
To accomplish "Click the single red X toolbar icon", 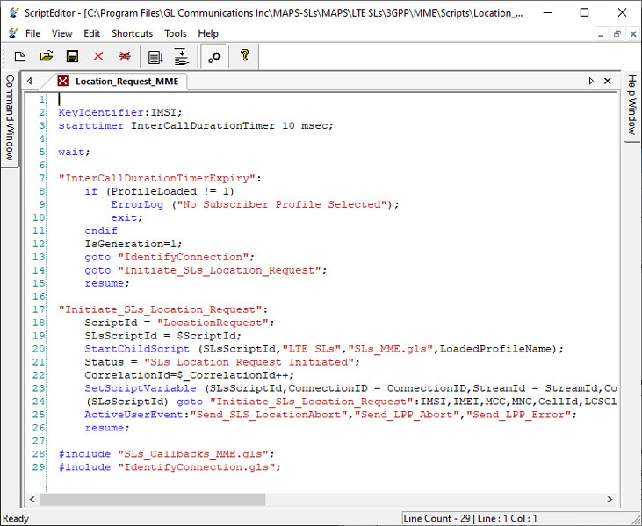I will (98, 56).
